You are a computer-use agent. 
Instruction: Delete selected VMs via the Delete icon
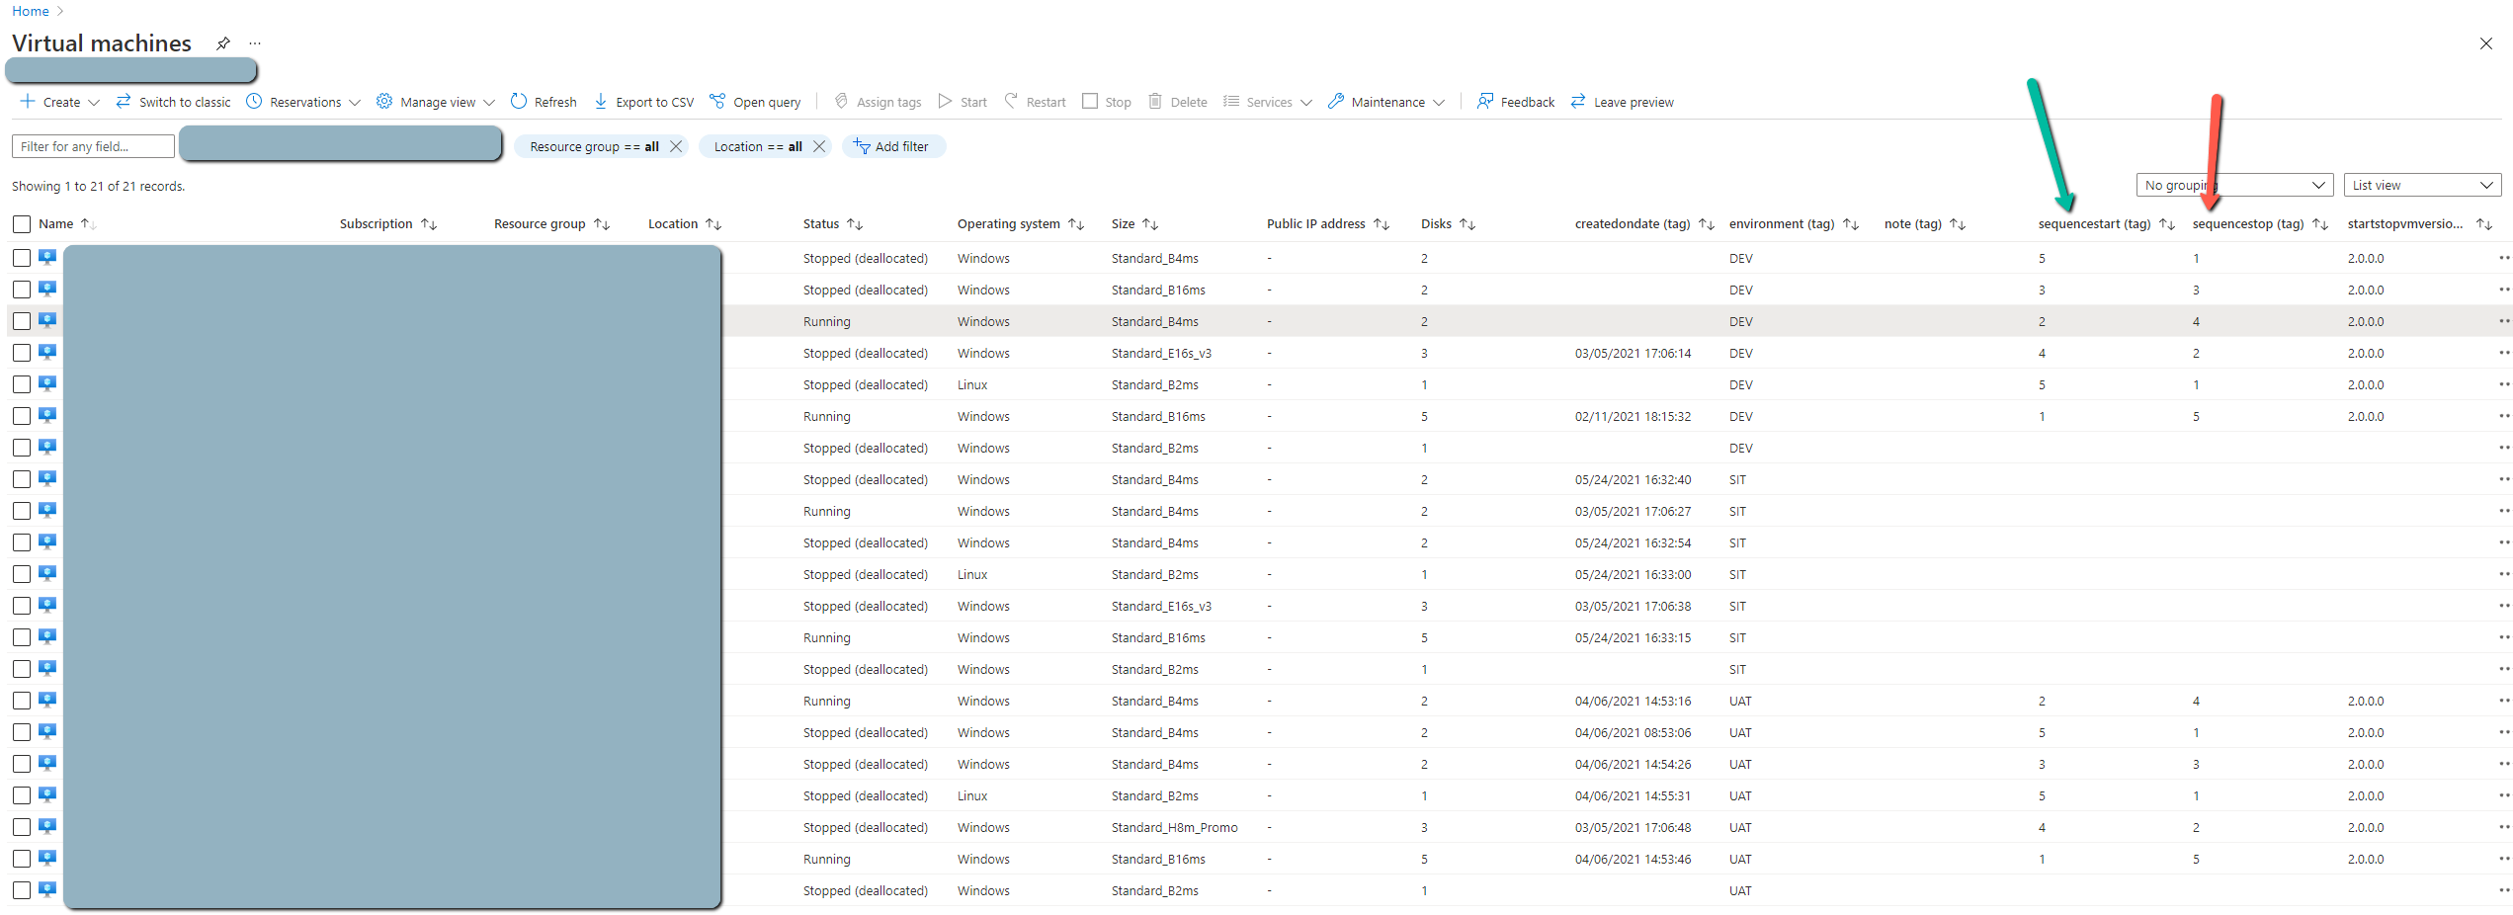tap(1156, 101)
